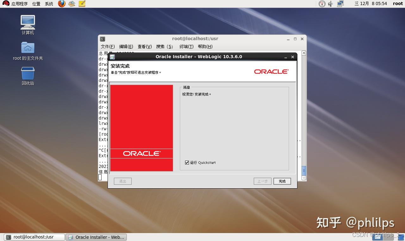The width and height of the screenshot is (405, 241).
Task: Open the 应用程序 (Applications) menu
Action: [19, 4]
